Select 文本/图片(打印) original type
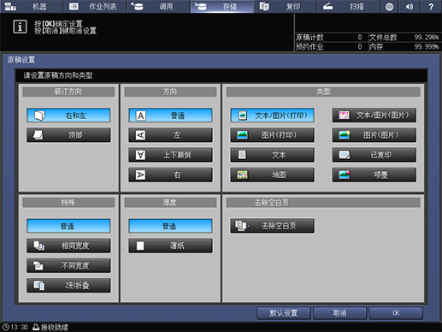442x332 pixels. 273,116
